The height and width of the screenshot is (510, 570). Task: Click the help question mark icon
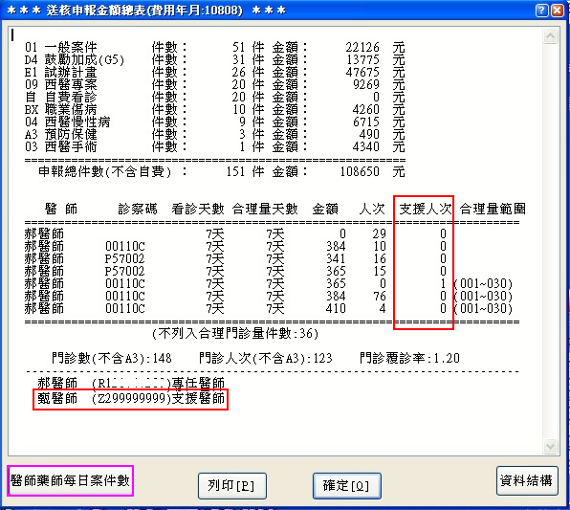[541, 11]
